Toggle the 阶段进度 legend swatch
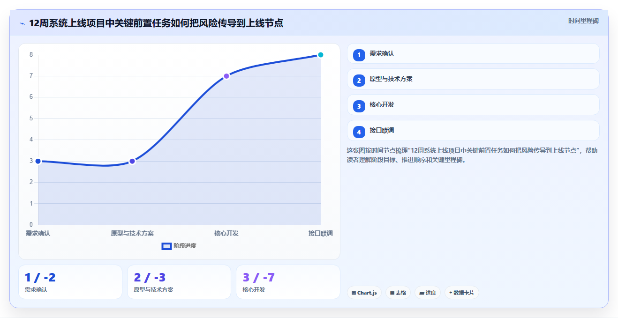The height and width of the screenshot is (318, 618). [x=166, y=246]
